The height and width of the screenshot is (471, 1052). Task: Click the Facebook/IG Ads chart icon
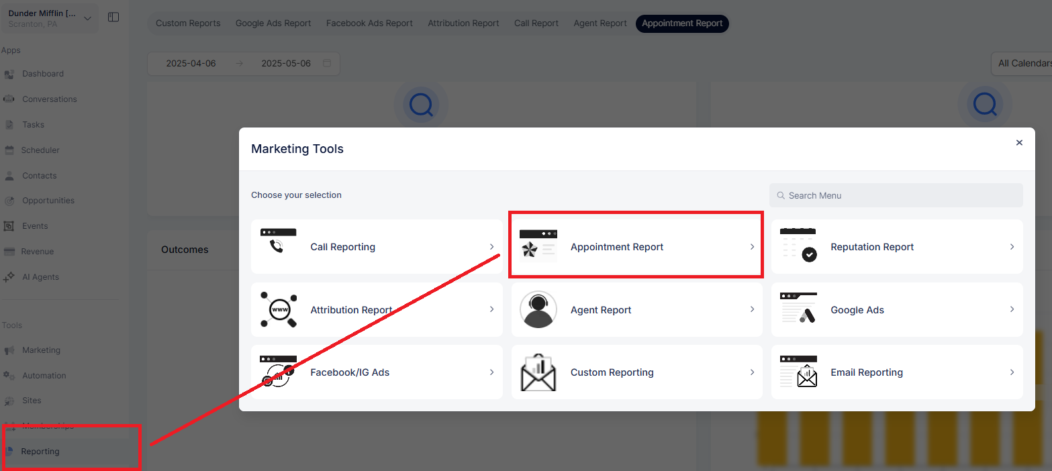click(278, 372)
